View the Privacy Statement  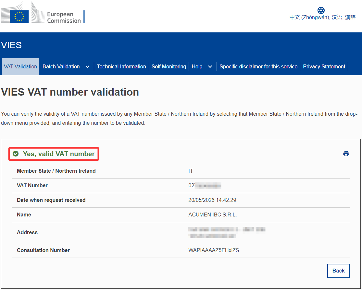[x=324, y=66]
